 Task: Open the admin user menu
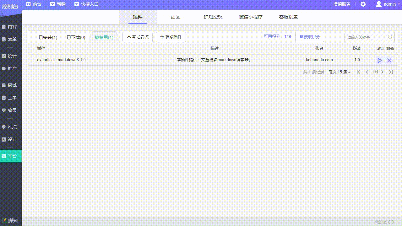[386, 4]
